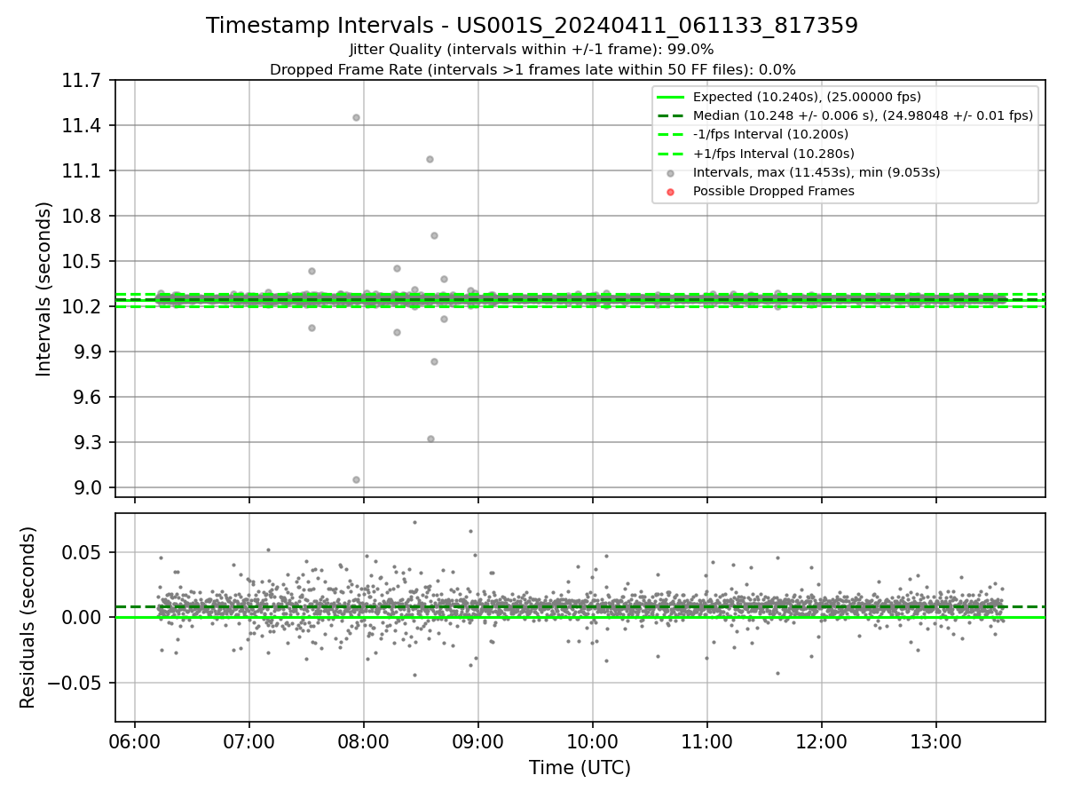Screen dimensions: 1065x799
Task: Select the 'Dropped Frame Rate' subtitle line
Action: coord(532,69)
